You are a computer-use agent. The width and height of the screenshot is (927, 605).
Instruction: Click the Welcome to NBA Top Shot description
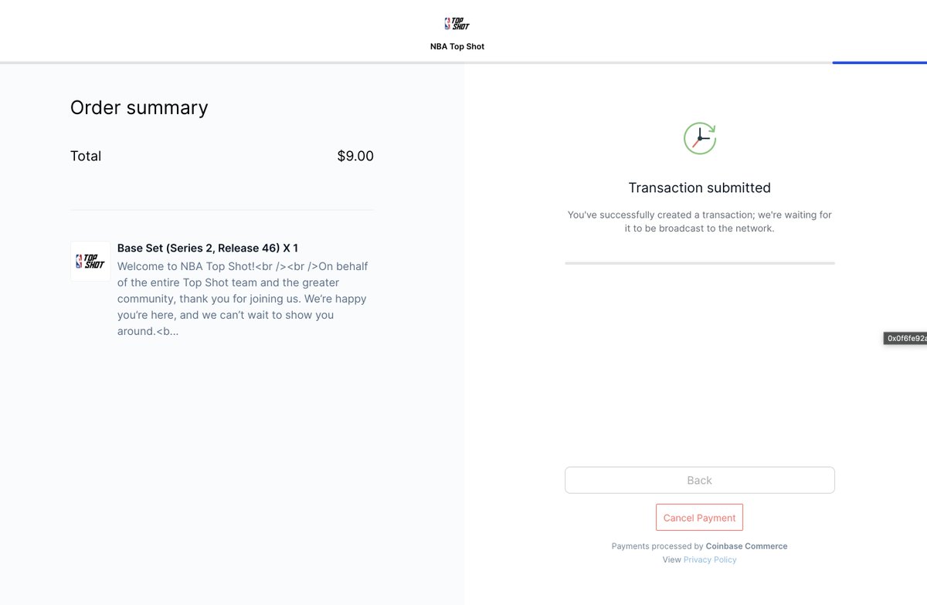pyautogui.click(x=243, y=299)
